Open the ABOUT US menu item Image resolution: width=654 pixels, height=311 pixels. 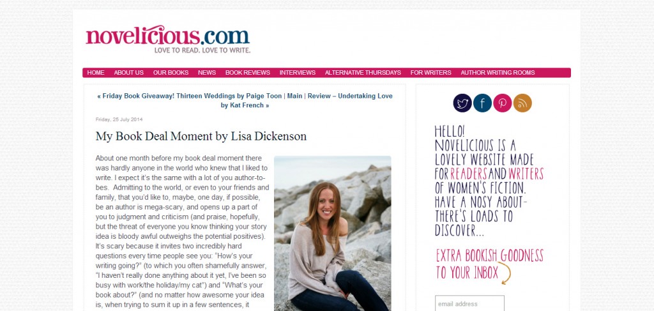tap(128, 73)
